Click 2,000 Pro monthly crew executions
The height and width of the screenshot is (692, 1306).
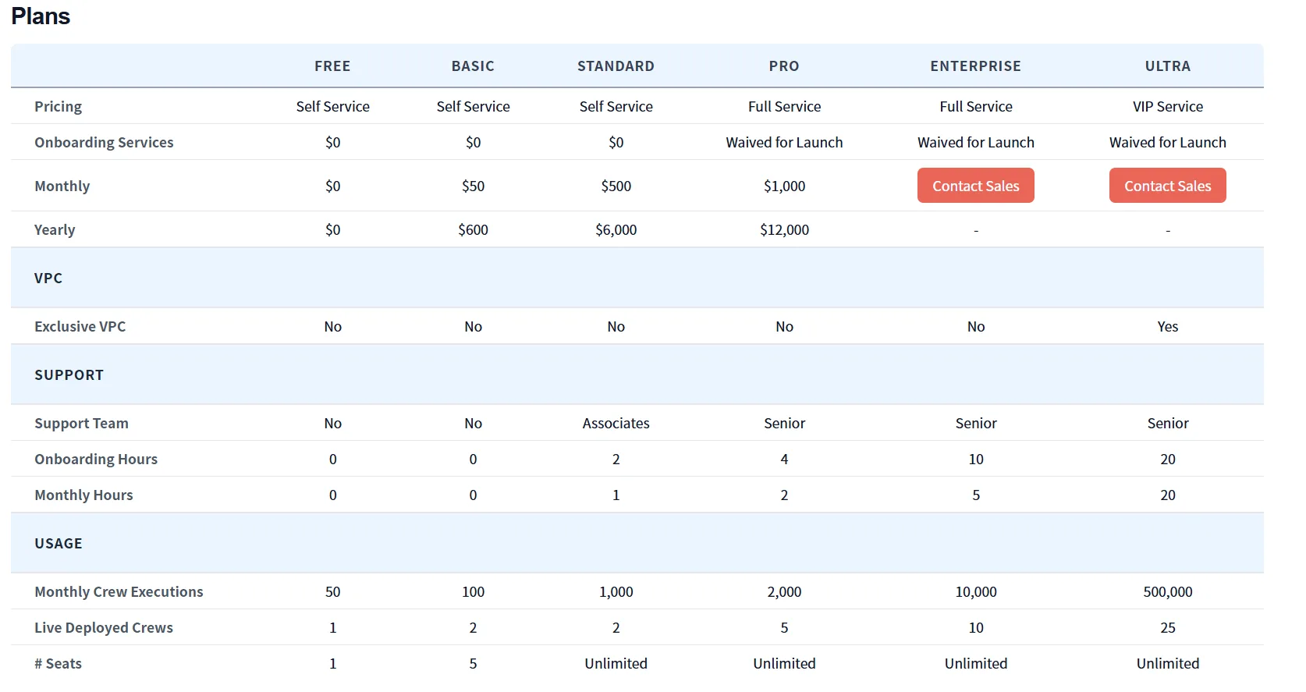click(784, 592)
